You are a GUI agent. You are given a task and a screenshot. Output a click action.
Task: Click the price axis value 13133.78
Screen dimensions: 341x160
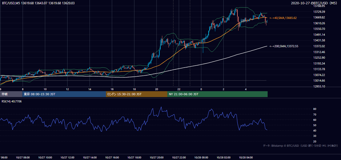[319, 69]
